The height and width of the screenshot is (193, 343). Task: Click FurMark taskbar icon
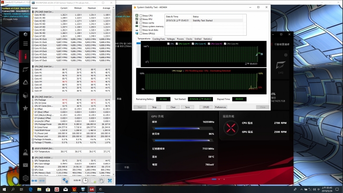coord(74,190)
